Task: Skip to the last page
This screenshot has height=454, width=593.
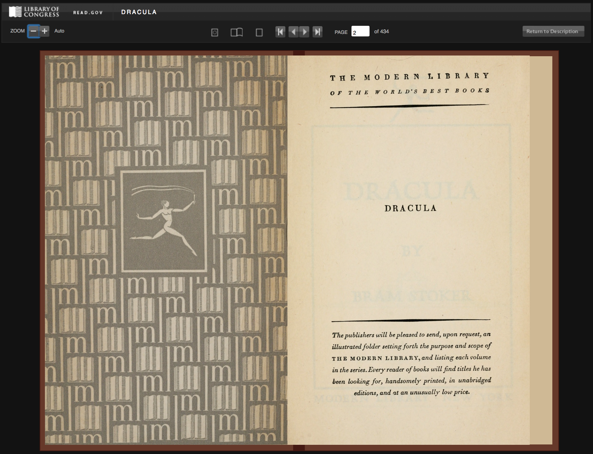Action: pyautogui.click(x=318, y=31)
